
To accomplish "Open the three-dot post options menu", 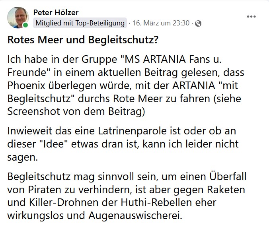I will [x=251, y=16].
